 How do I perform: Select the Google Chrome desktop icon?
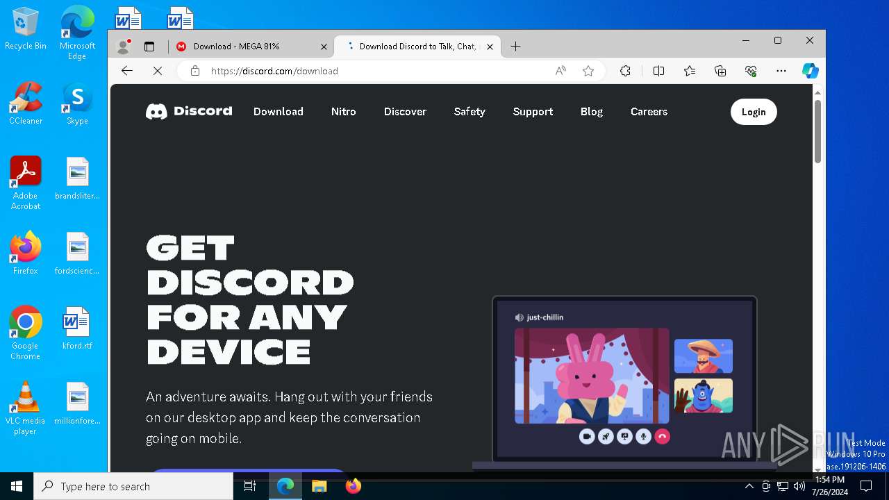(x=26, y=333)
